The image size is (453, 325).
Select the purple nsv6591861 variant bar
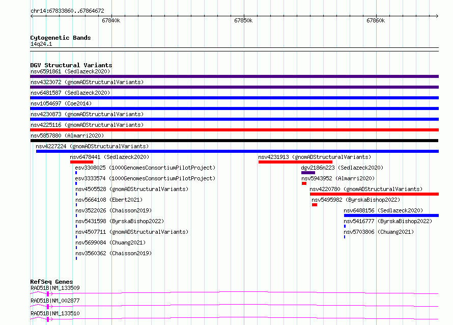[234, 76]
